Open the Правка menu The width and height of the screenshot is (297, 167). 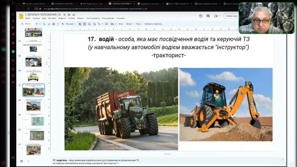[x=36, y=19]
